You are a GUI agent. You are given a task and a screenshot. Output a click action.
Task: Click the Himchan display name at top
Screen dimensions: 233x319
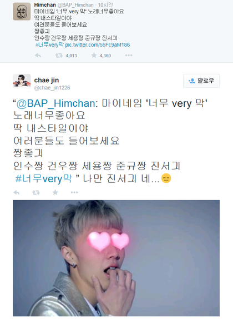pos(45,5)
